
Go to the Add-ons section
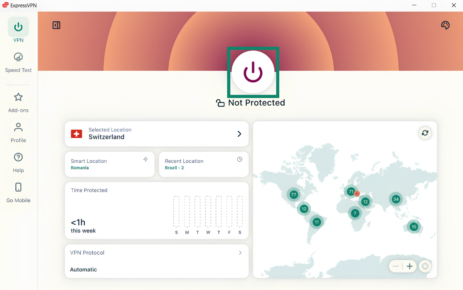coord(18,103)
